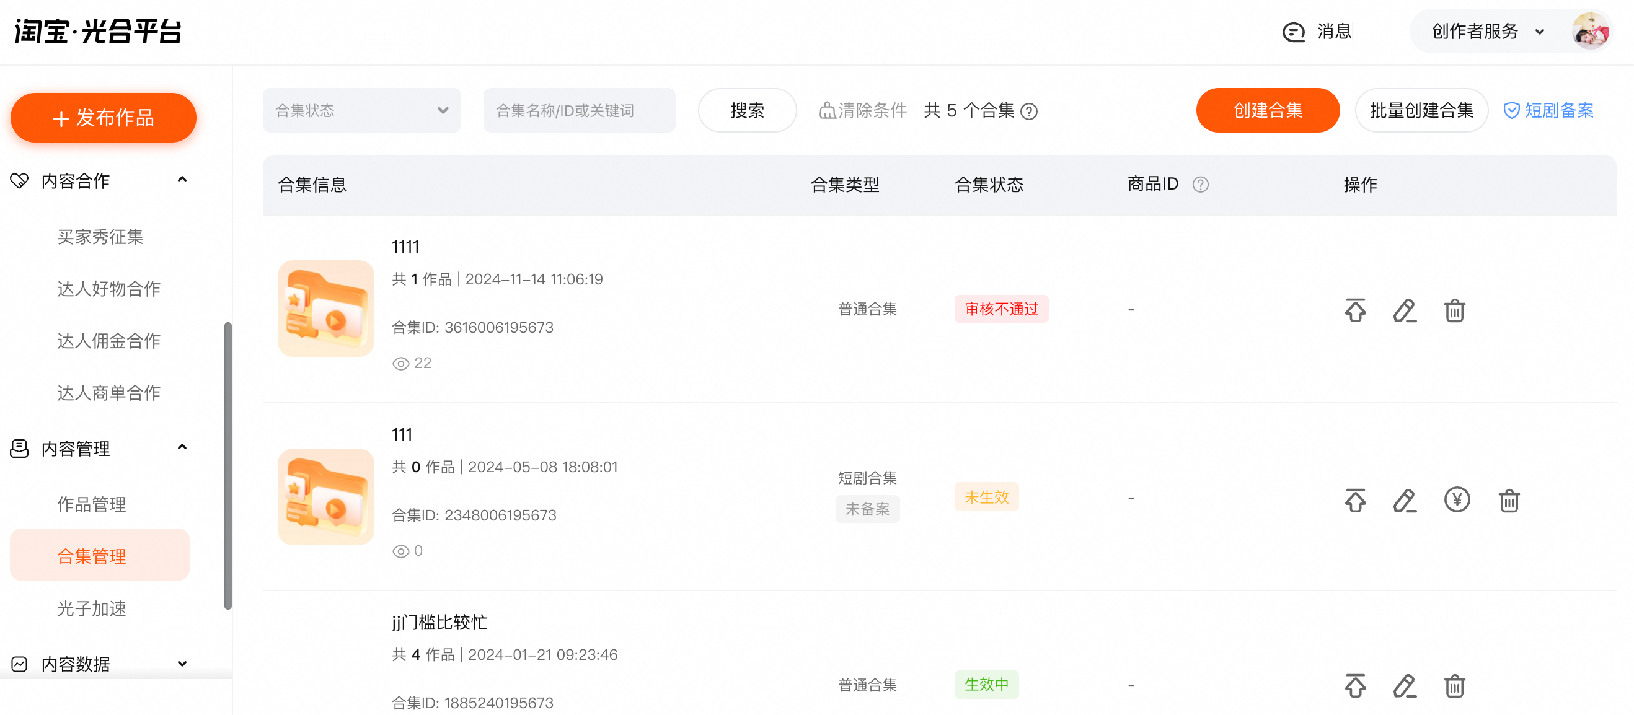Click the 生效中 status tag
This screenshot has height=715, width=1634.
[x=986, y=685]
